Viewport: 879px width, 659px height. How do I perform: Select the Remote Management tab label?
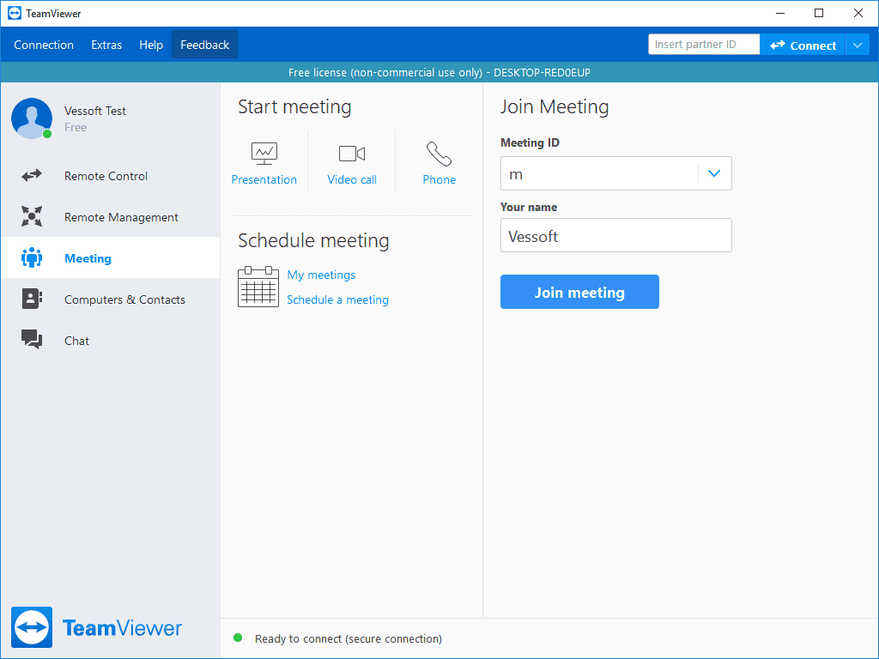point(121,217)
